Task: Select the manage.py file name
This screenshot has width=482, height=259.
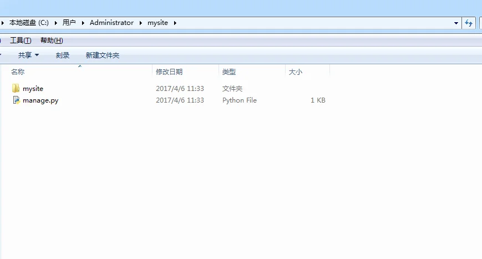Action: tap(40, 100)
